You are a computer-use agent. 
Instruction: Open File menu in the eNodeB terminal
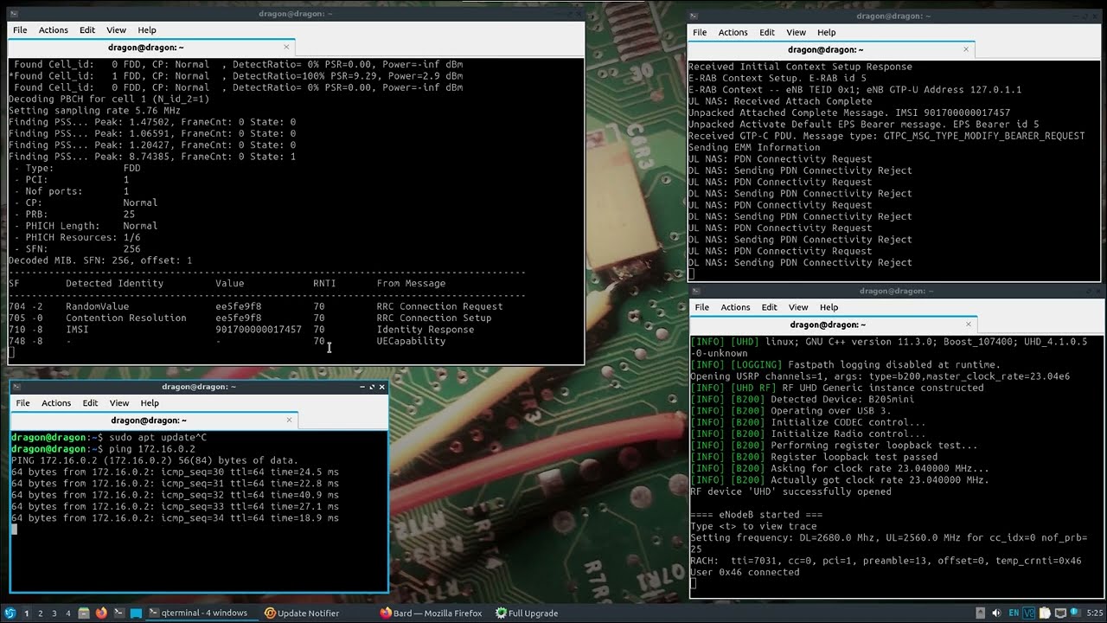[702, 307]
